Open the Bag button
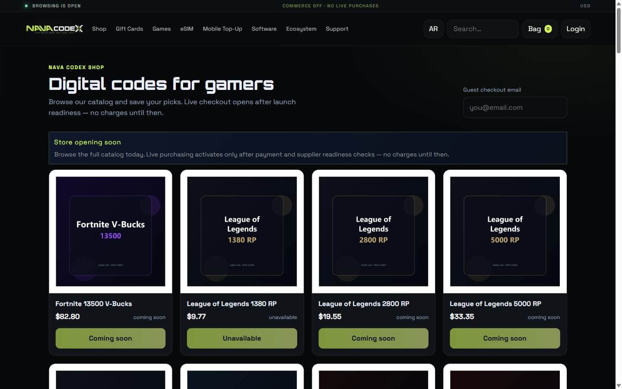Screen dimensions: 622x389 (x=540, y=29)
